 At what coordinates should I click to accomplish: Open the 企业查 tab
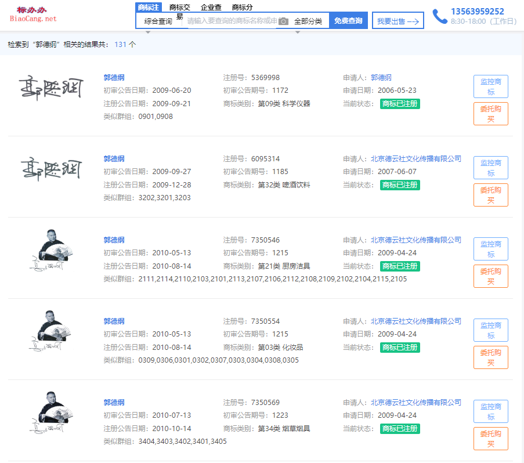(211, 8)
